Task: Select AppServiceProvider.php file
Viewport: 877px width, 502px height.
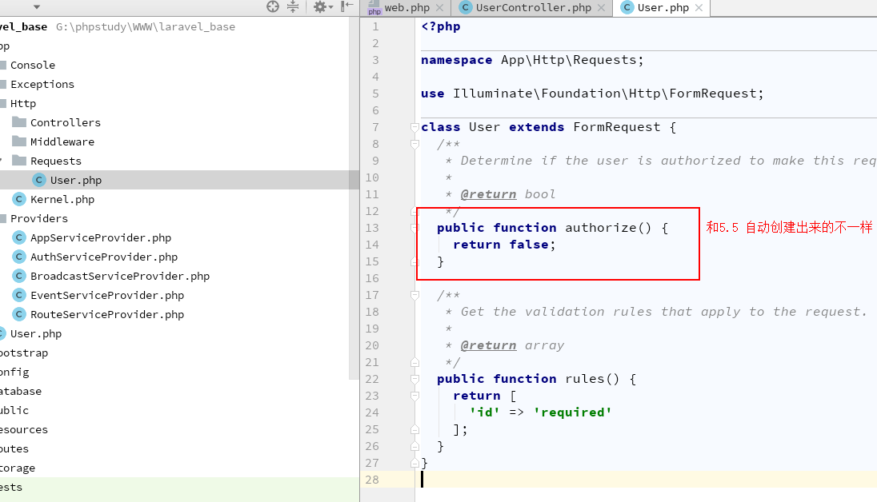Action: (x=100, y=237)
